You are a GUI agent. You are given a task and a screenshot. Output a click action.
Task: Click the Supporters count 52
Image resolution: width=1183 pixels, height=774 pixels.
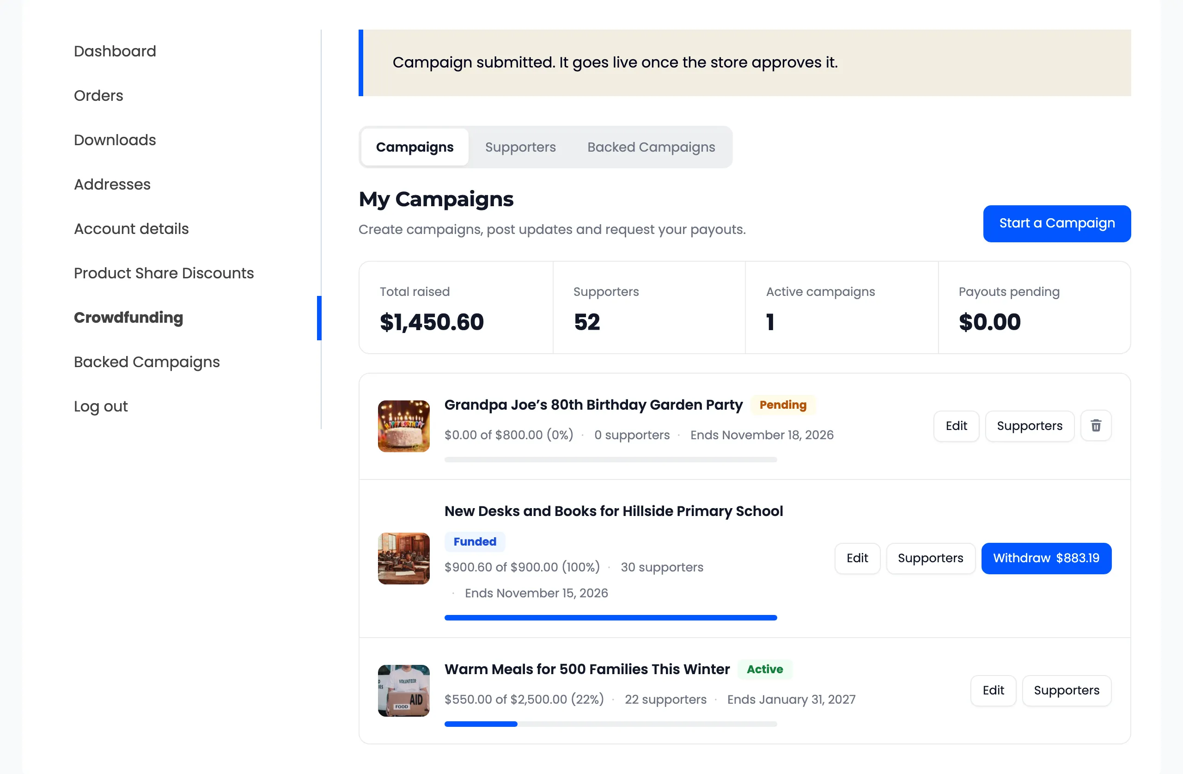pos(587,322)
